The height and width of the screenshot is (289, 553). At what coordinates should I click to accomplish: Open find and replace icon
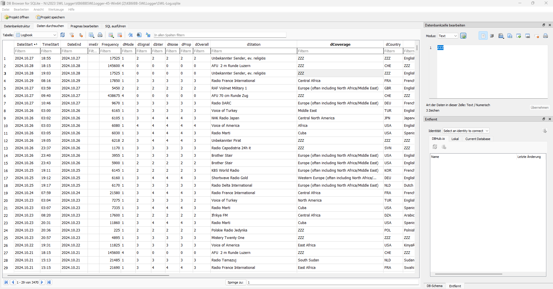click(x=148, y=35)
